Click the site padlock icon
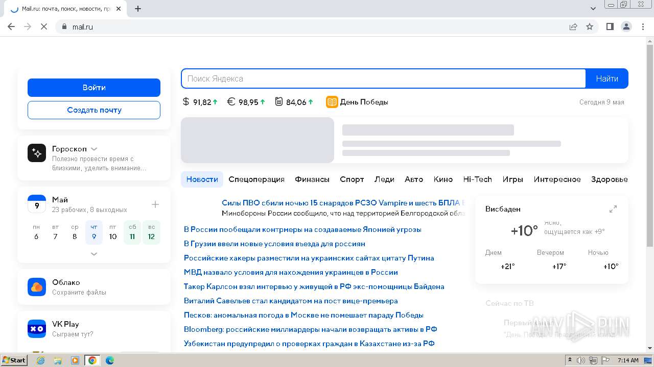This screenshot has height=367, width=654. [64, 27]
